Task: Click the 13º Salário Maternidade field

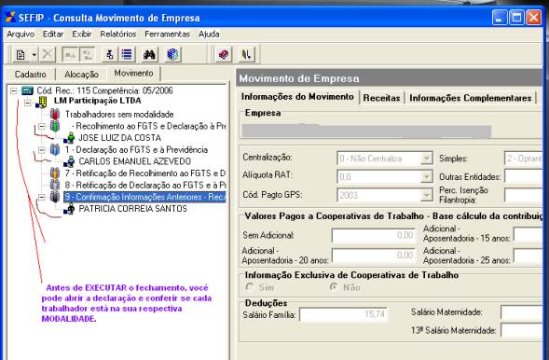Action: coord(521,330)
